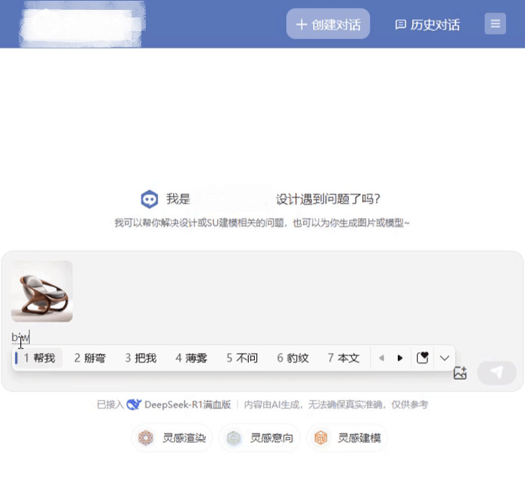Select 灵感渲染 rendering mode
Image resolution: width=525 pixels, height=484 pixels.
point(172,438)
